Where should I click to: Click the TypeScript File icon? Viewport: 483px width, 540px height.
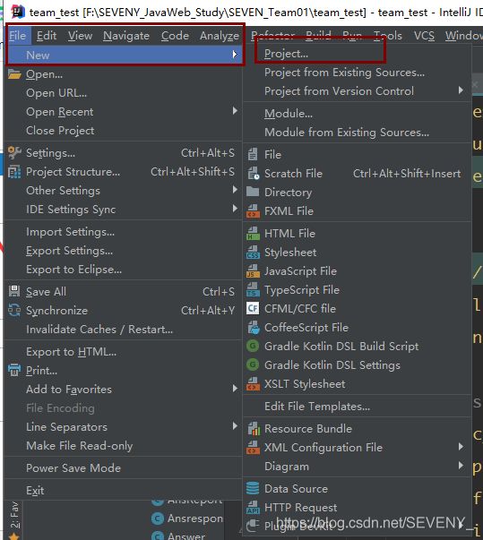coord(253,289)
